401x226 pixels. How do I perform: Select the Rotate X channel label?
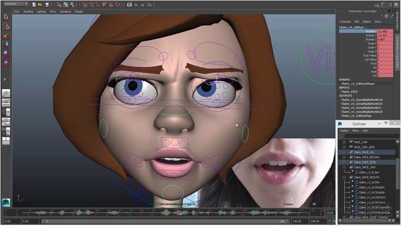[x=371, y=31]
